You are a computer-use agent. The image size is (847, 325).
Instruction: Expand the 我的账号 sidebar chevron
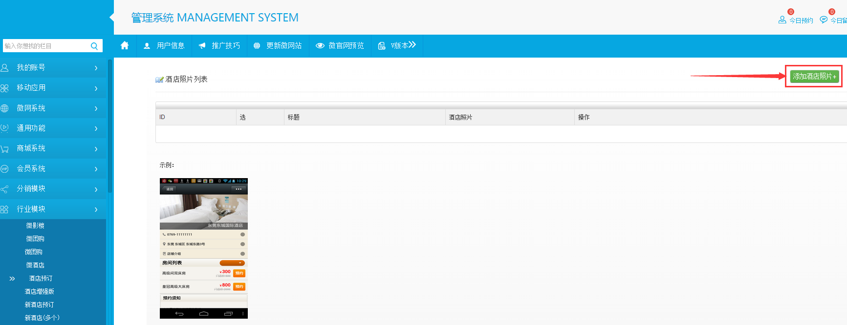click(96, 68)
